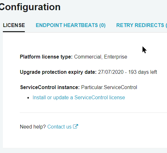Click the Upgrade protection expiry date label

pyautogui.click(x=58, y=72)
